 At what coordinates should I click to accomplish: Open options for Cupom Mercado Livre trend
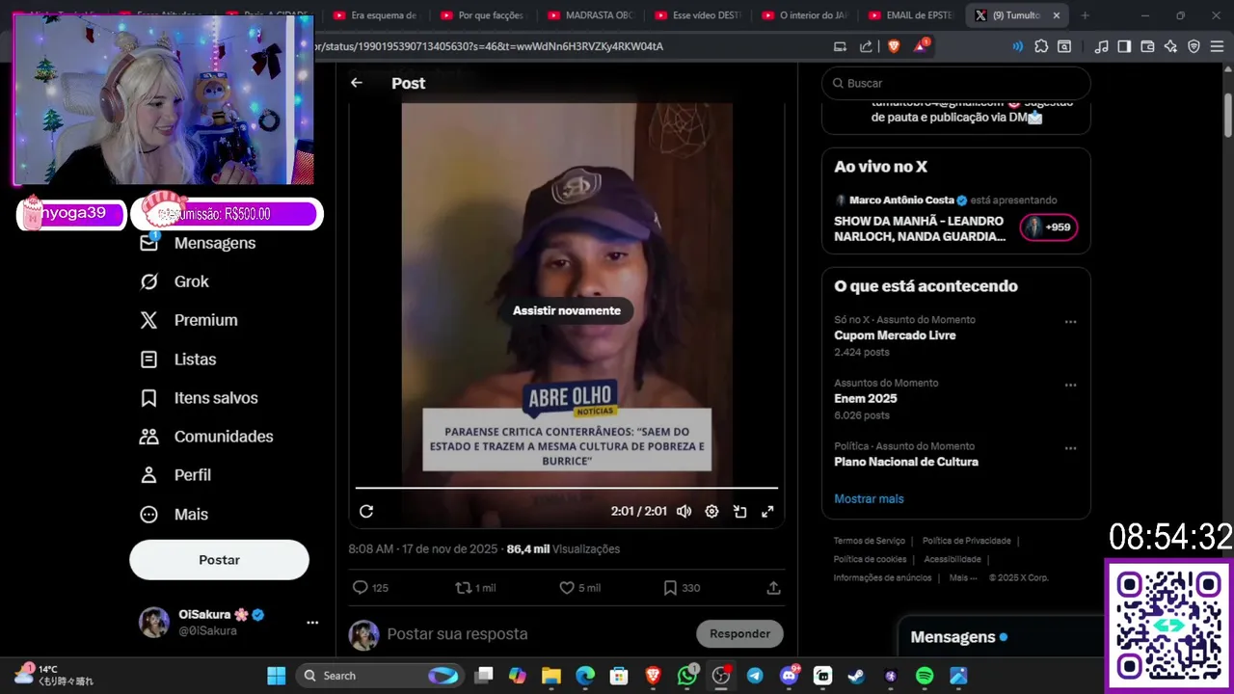pyautogui.click(x=1070, y=322)
